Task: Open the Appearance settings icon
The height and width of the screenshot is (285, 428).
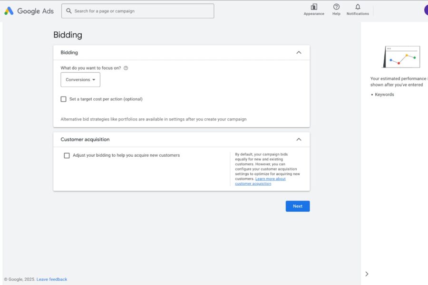Action: [314, 7]
